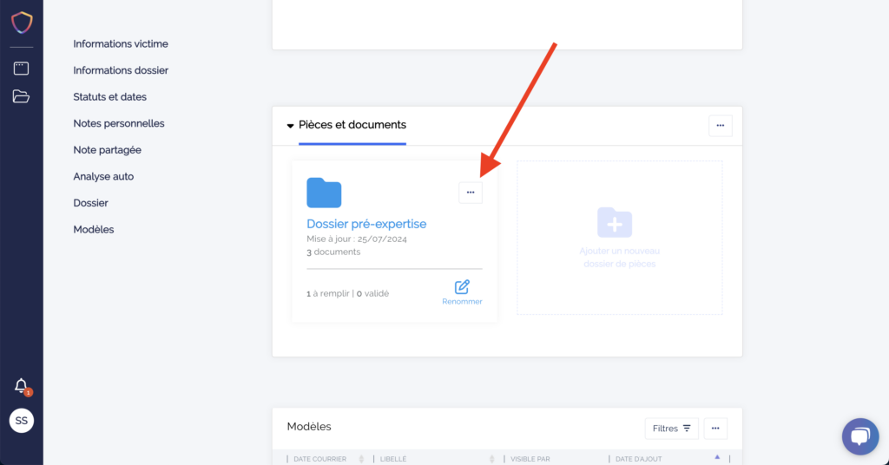The image size is (889, 465).
Task: Sort by Date d'ajout column arrow
Action: click(717, 457)
